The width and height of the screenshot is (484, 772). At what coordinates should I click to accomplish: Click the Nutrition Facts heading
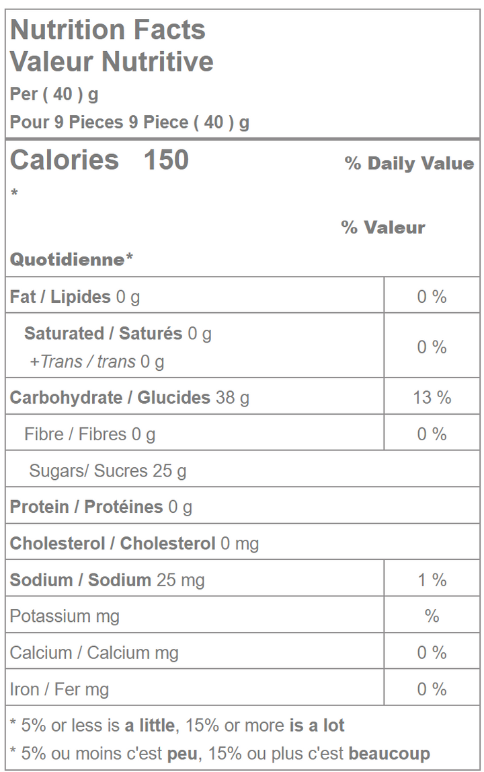coord(108,30)
